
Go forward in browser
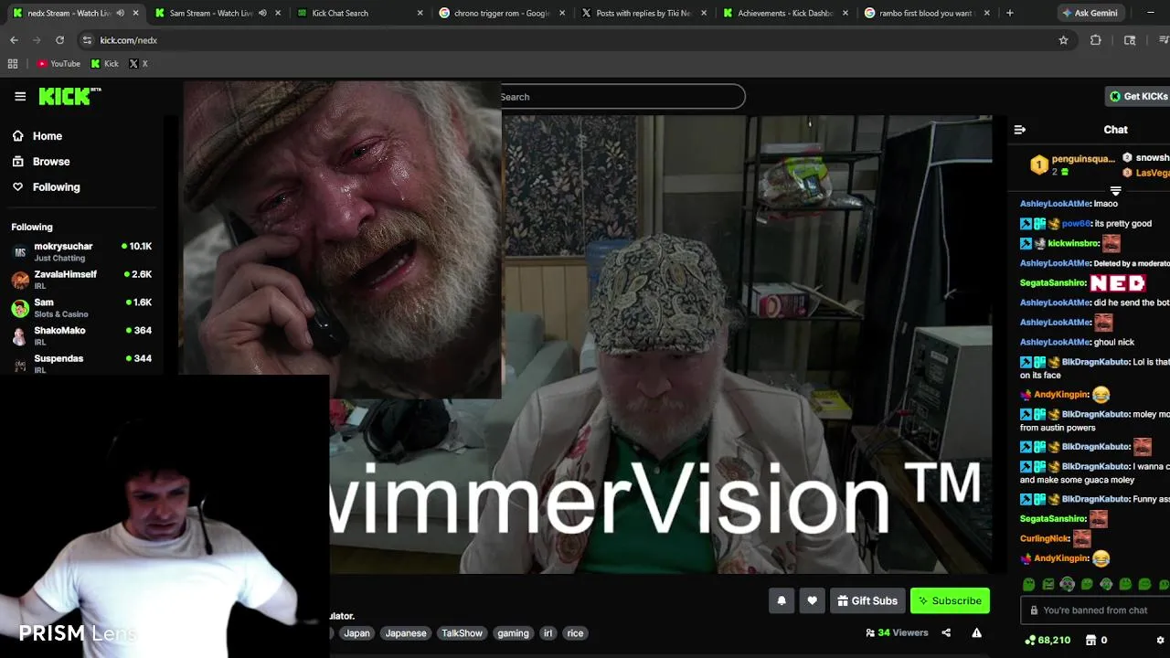(x=37, y=40)
